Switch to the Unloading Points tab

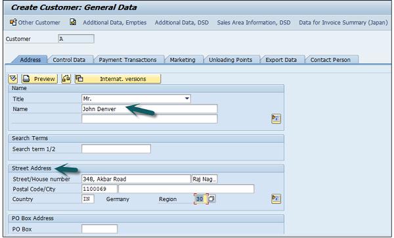click(x=230, y=60)
